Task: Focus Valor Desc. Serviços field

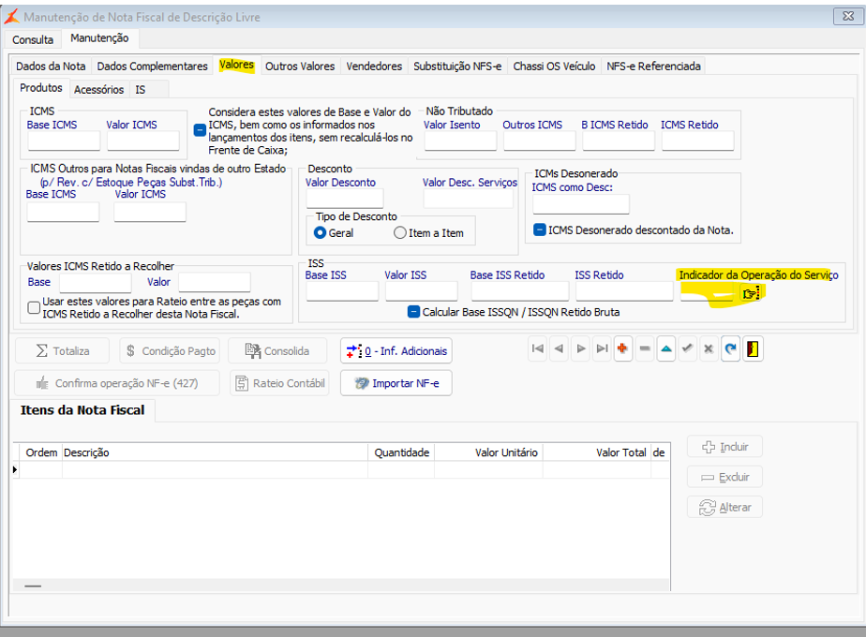Action: pyautogui.click(x=469, y=199)
